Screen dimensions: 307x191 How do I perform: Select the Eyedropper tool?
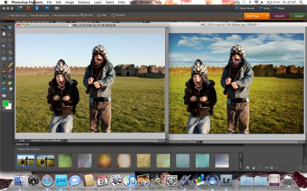10,34
